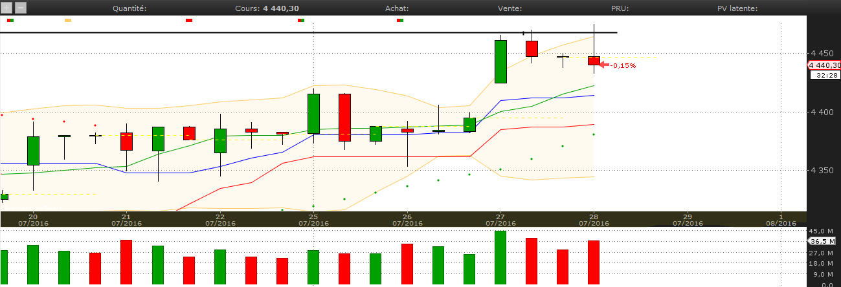
Task: Click the yellow indicator marker in legend row
Action: coord(68,21)
